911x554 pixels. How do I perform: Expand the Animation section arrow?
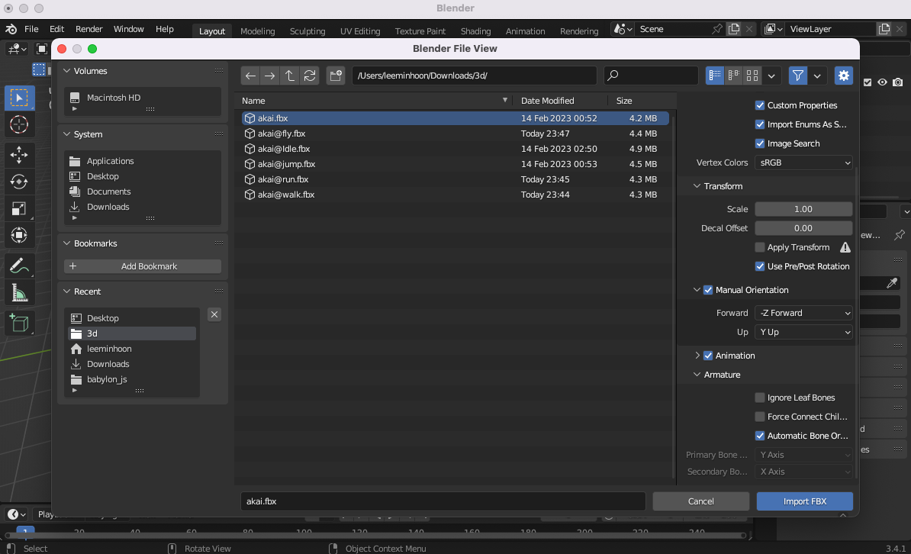pos(697,356)
